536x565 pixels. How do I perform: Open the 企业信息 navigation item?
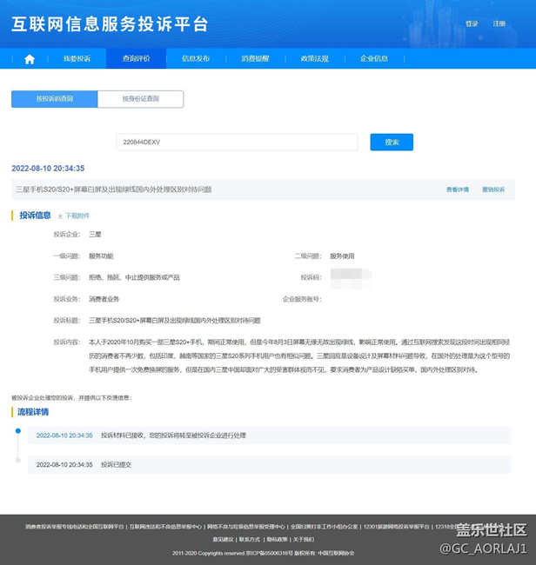(x=374, y=59)
